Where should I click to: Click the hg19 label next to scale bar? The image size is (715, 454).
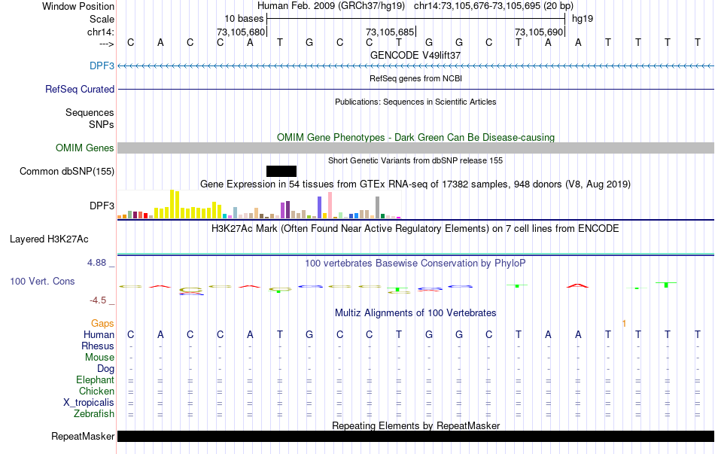coord(583,19)
